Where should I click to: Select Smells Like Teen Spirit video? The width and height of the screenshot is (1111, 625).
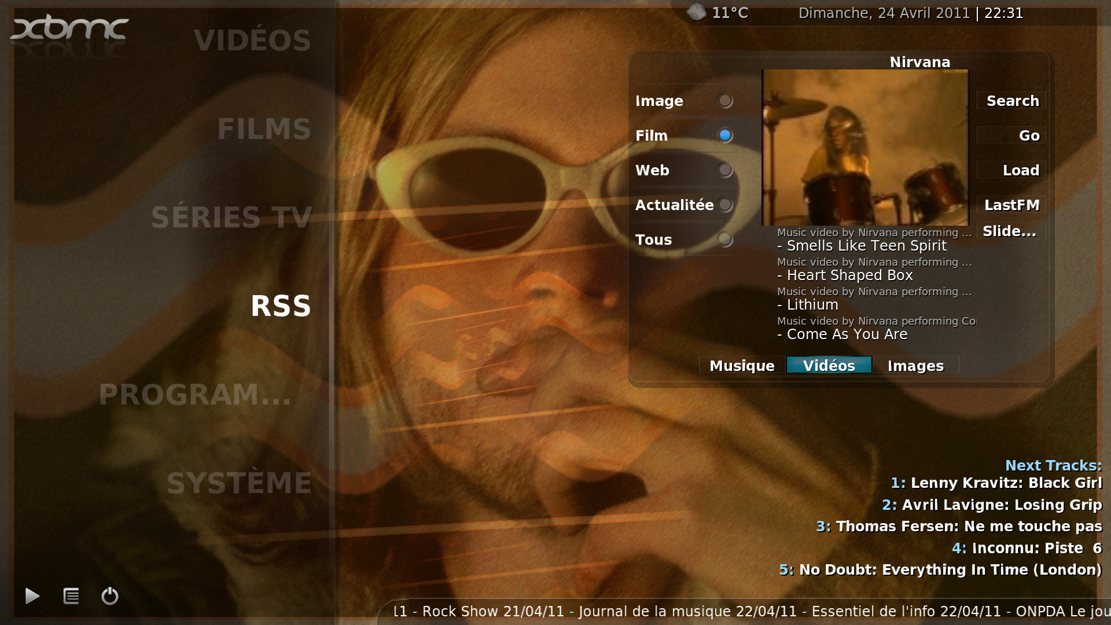874,240
